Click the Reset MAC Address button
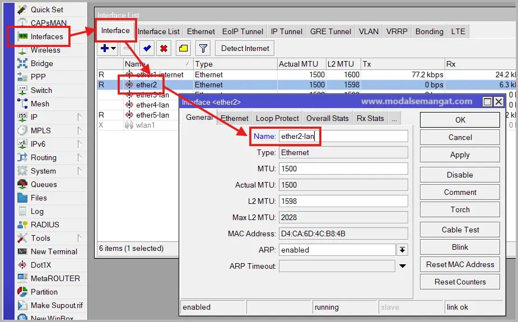518x322 pixels. click(460, 264)
